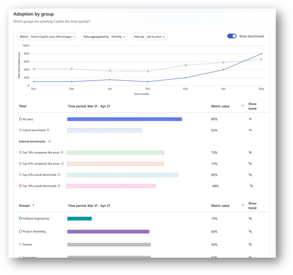Click info icon beside Top 25% companies like yours
293x275 pixels.
[62, 163]
